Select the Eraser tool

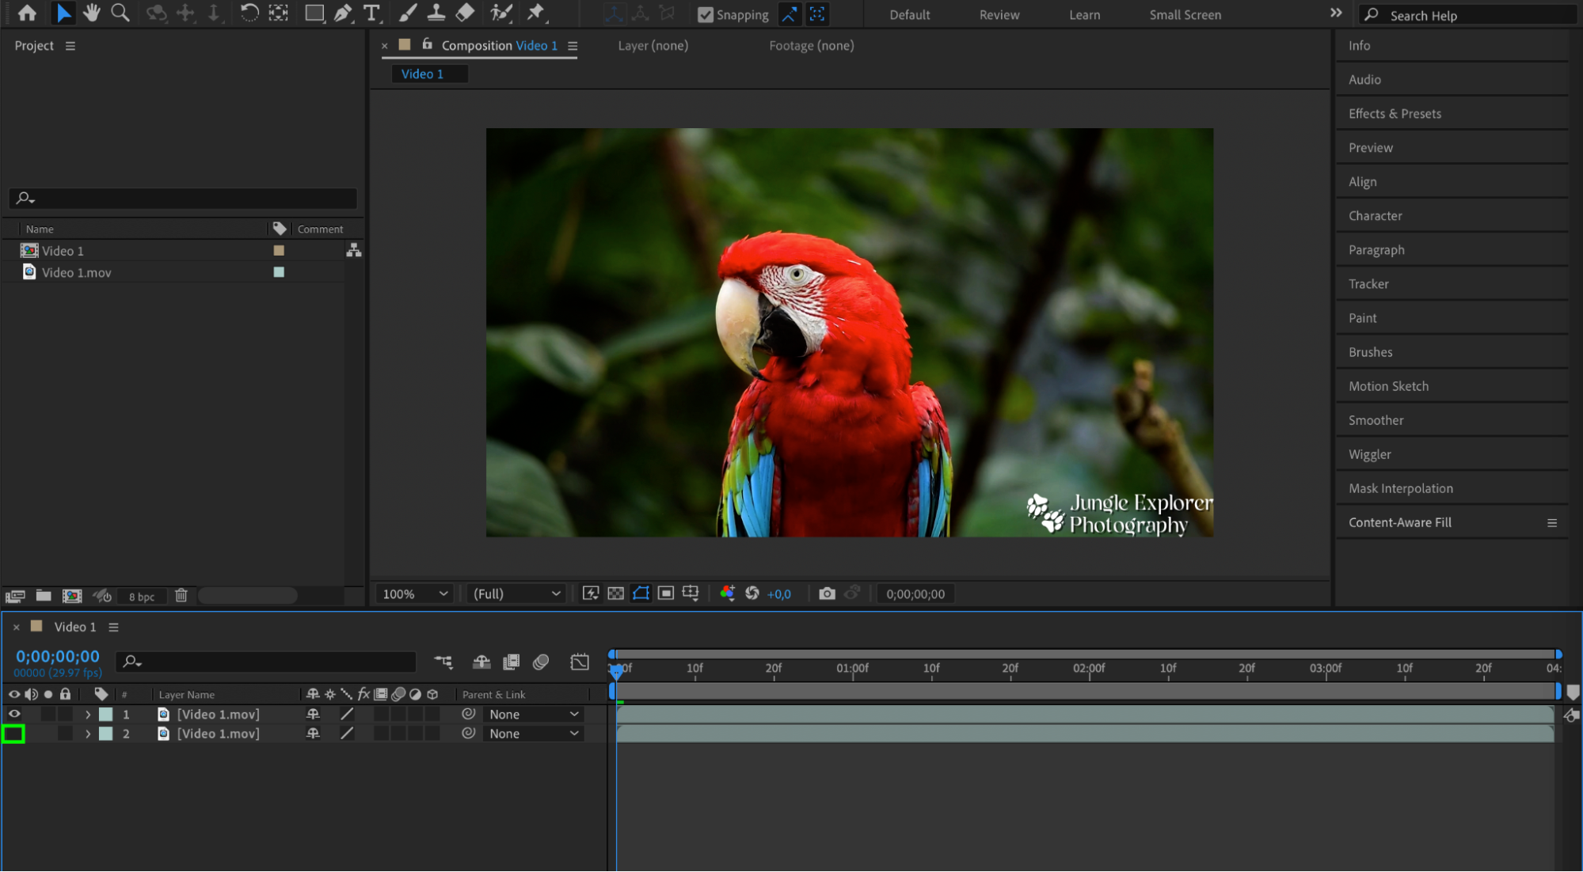click(x=466, y=13)
